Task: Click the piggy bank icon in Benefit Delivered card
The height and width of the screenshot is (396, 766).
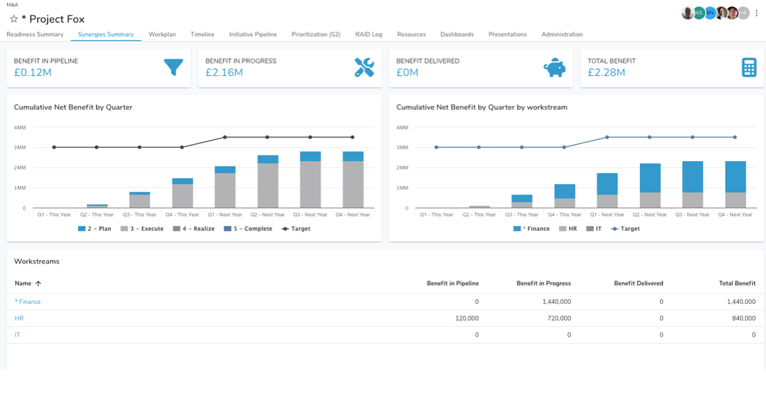Action: click(x=555, y=68)
